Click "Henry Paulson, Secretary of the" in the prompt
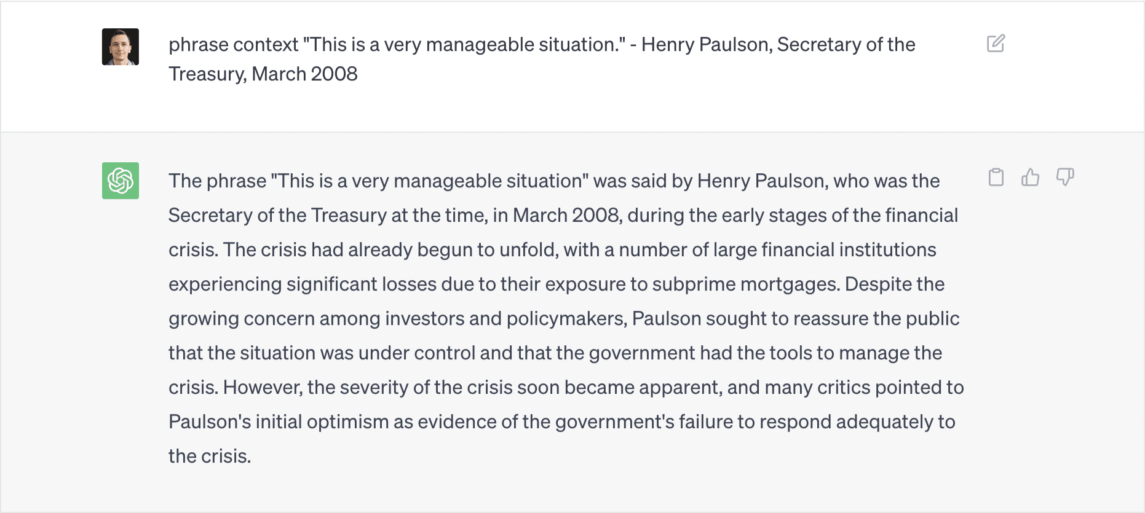Viewport: 1145px width, 513px height. [x=779, y=45]
